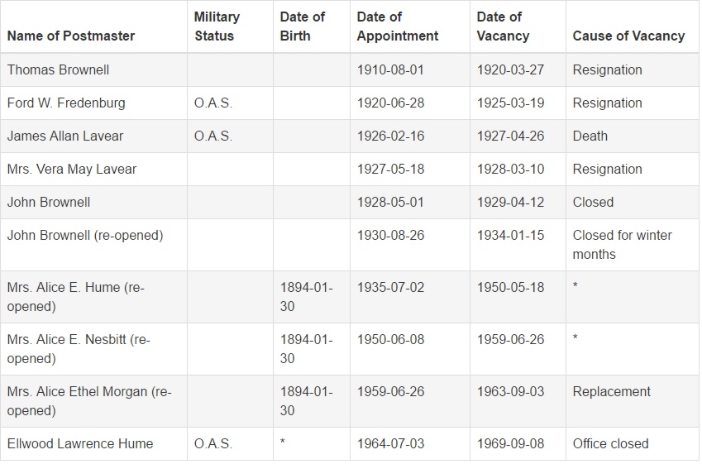Click the Date of Vacancy column header
The height and width of the screenshot is (464, 702).
(x=503, y=26)
